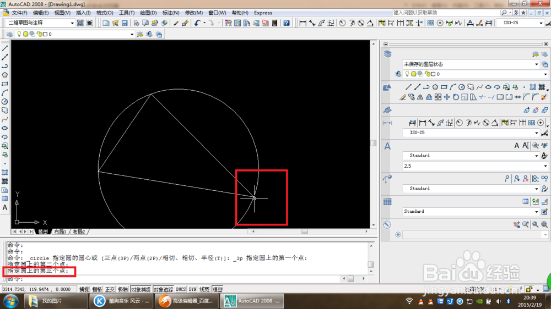Viewport: 551px width, 309px height.
Task: Click the Mirror tool in dashboard panel
Action: [420, 97]
